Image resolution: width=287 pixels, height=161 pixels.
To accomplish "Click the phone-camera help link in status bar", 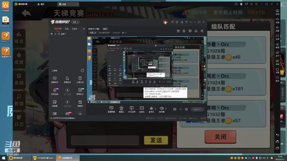I will pos(64,118).
